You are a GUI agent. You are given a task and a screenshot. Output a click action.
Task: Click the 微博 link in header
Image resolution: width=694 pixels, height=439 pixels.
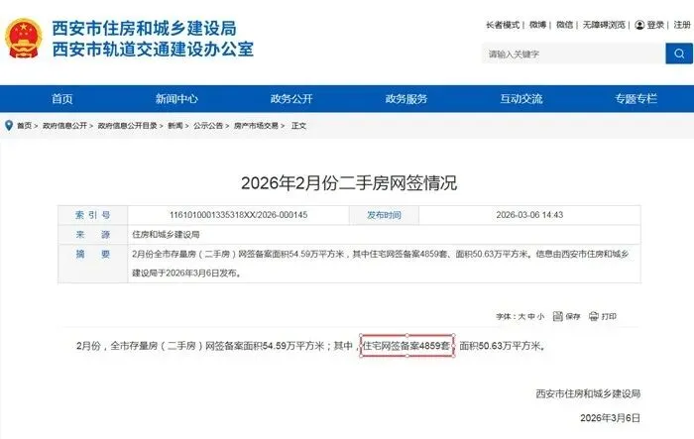coord(537,25)
